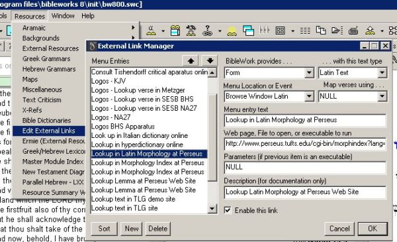Expand the Map verses using NULL dropdown
397x242 pixels.
click(382, 96)
